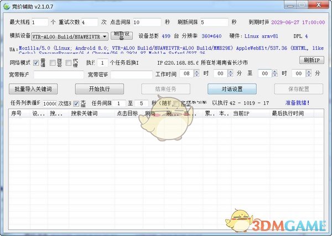This screenshot has height=236, width=332.
Task: Click the executed counter 42 - 1019 - 17
Action: [x=249, y=103]
